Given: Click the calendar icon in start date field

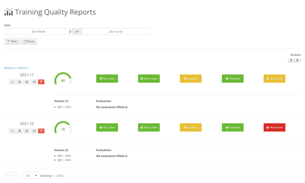Looking at the screenshot, I should point(70,31).
